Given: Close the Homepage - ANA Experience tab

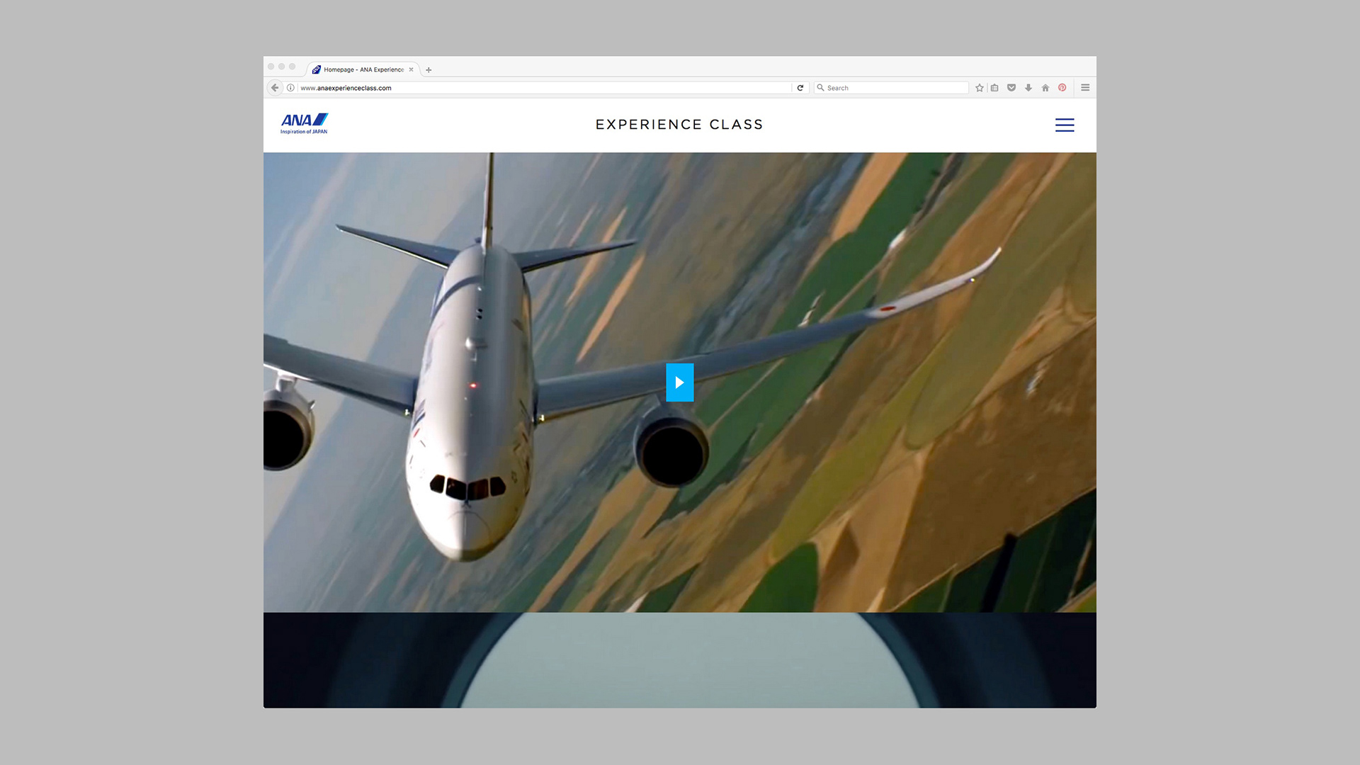Looking at the screenshot, I should [x=411, y=69].
